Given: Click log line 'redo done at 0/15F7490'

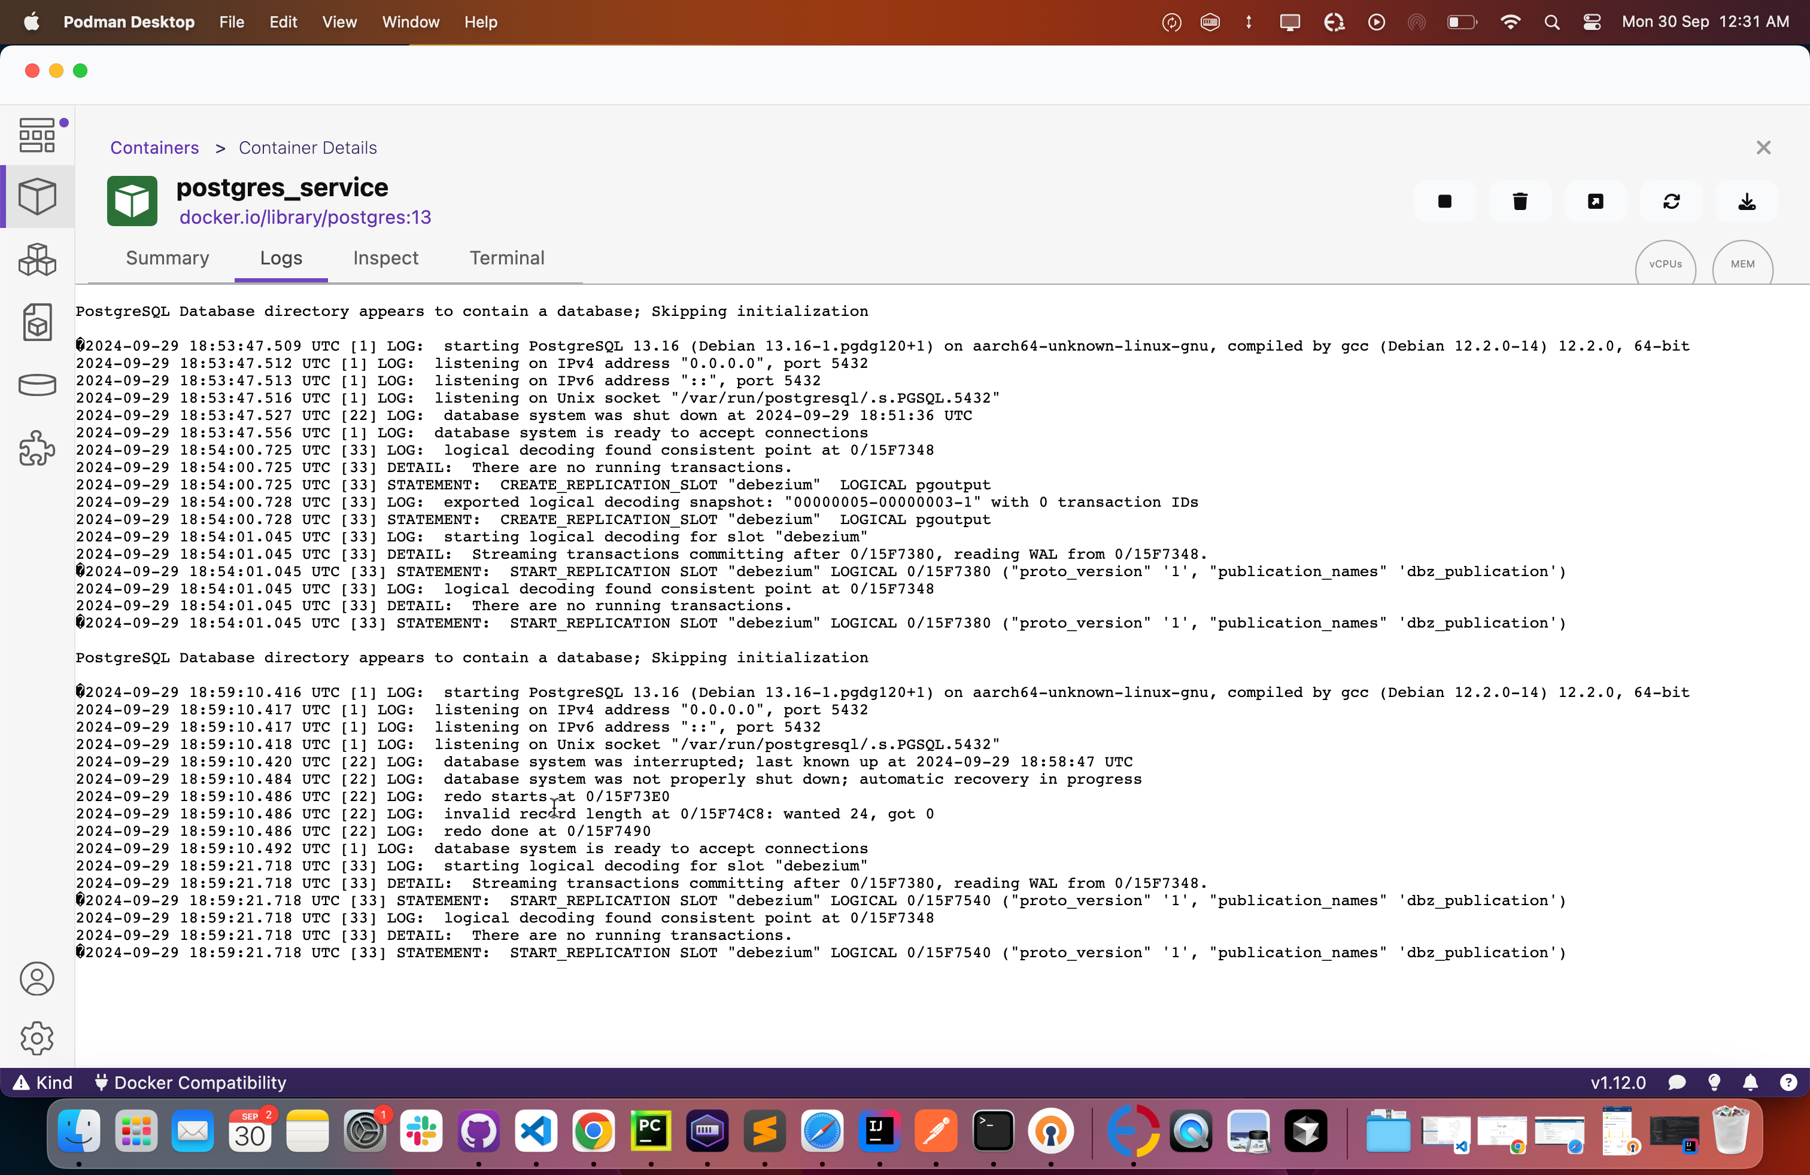Looking at the screenshot, I should click(363, 832).
